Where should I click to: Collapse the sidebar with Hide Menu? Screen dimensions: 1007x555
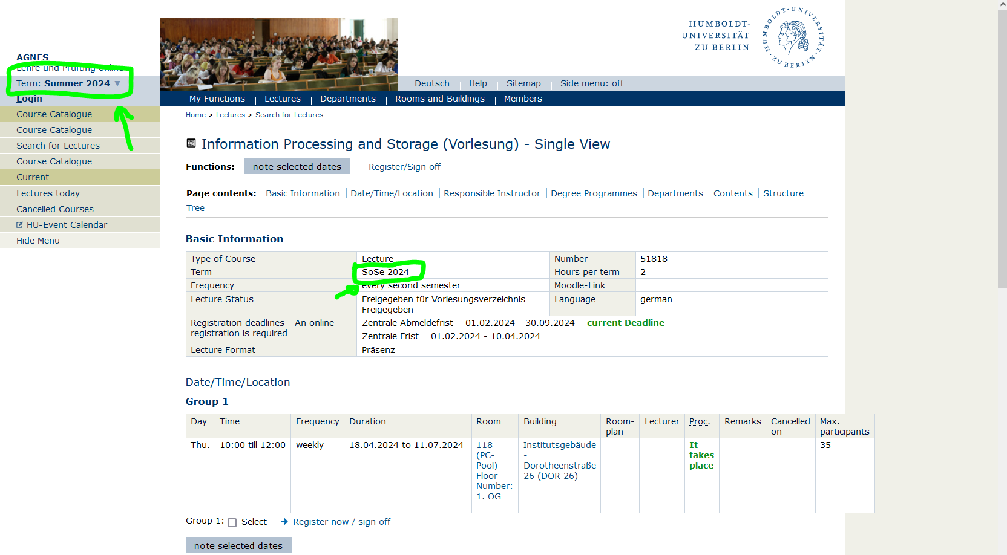[x=38, y=241]
